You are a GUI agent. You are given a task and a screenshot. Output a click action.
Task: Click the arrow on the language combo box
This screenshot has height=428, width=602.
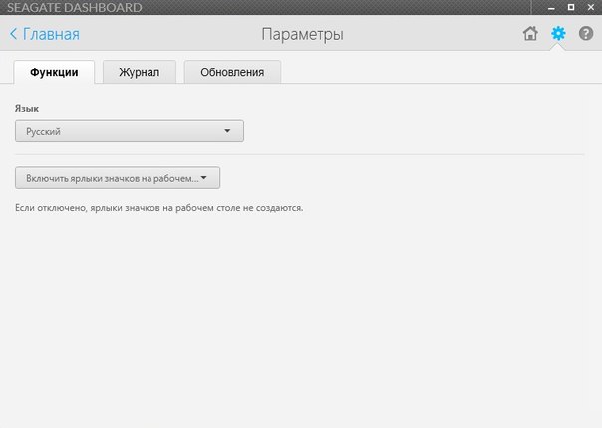coord(227,131)
